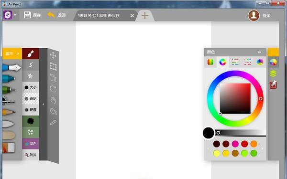287x179 pixels.
Task: Click the large black current color circle
Action: point(208,133)
